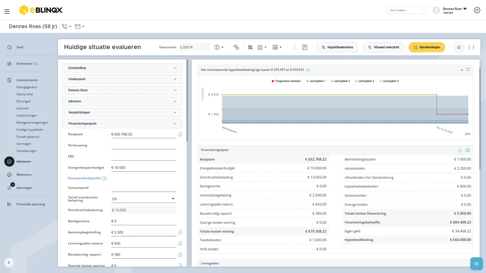Go to Start in sidebar

(x=20, y=47)
